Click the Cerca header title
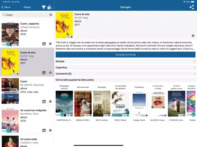This screenshot has height=147, width=197. [x=27, y=7]
